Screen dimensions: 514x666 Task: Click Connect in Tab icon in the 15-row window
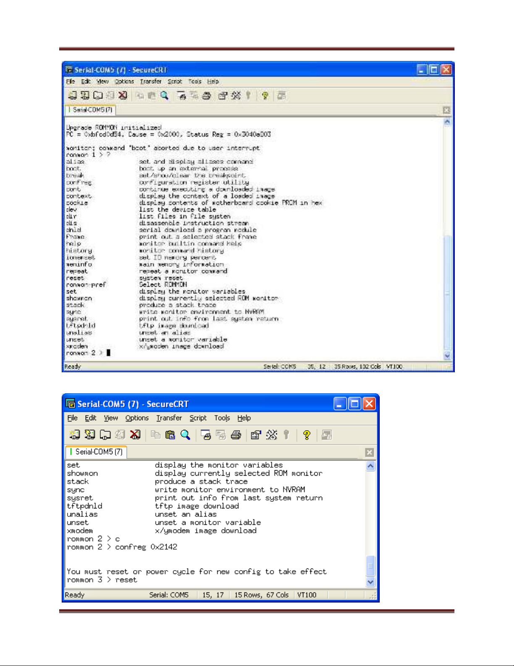pyautogui.click(x=105, y=435)
